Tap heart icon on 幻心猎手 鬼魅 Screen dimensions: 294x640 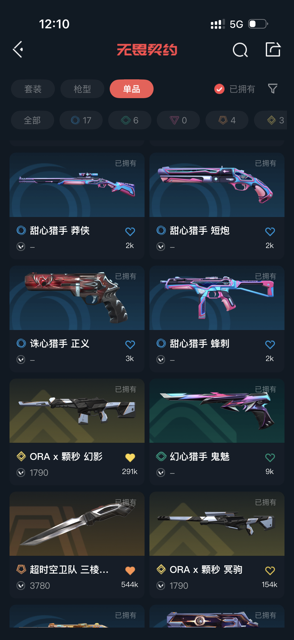pyautogui.click(x=270, y=457)
